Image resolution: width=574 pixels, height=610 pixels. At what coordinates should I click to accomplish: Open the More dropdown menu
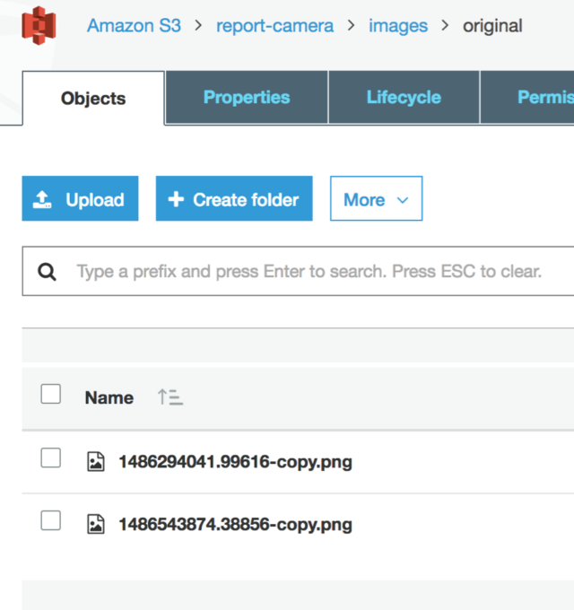pyautogui.click(x=376, y=198)
